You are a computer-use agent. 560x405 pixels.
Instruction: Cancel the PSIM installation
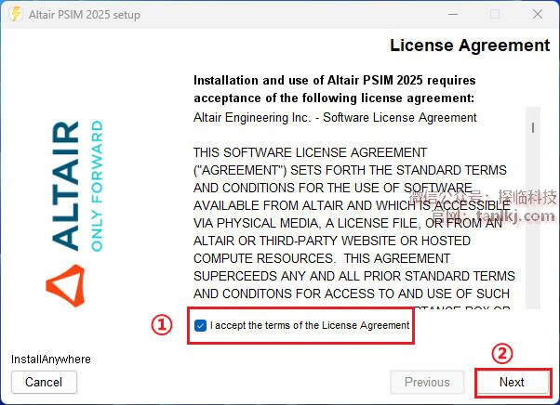[x=44, y=382]
